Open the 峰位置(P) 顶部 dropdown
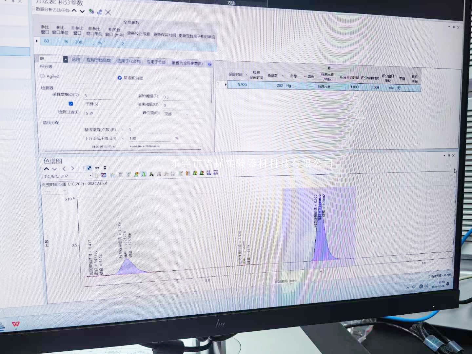This screenshot has height=354, width=472. [187, 114]
